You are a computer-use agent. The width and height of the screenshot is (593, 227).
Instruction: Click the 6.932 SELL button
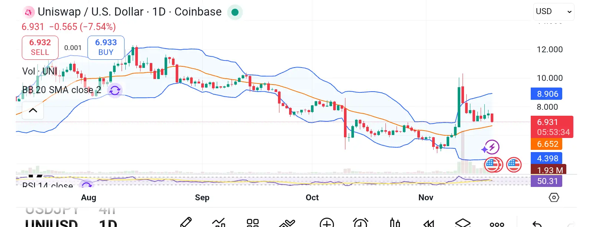[x=40, y=47]
